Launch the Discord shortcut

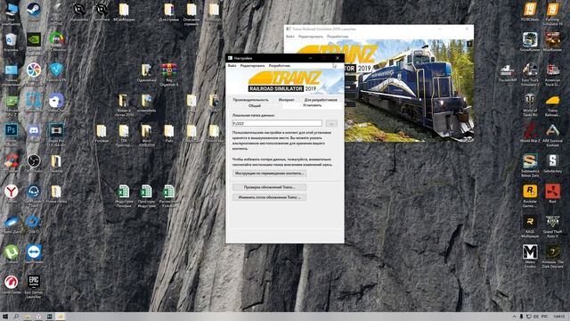pos(34,132)
